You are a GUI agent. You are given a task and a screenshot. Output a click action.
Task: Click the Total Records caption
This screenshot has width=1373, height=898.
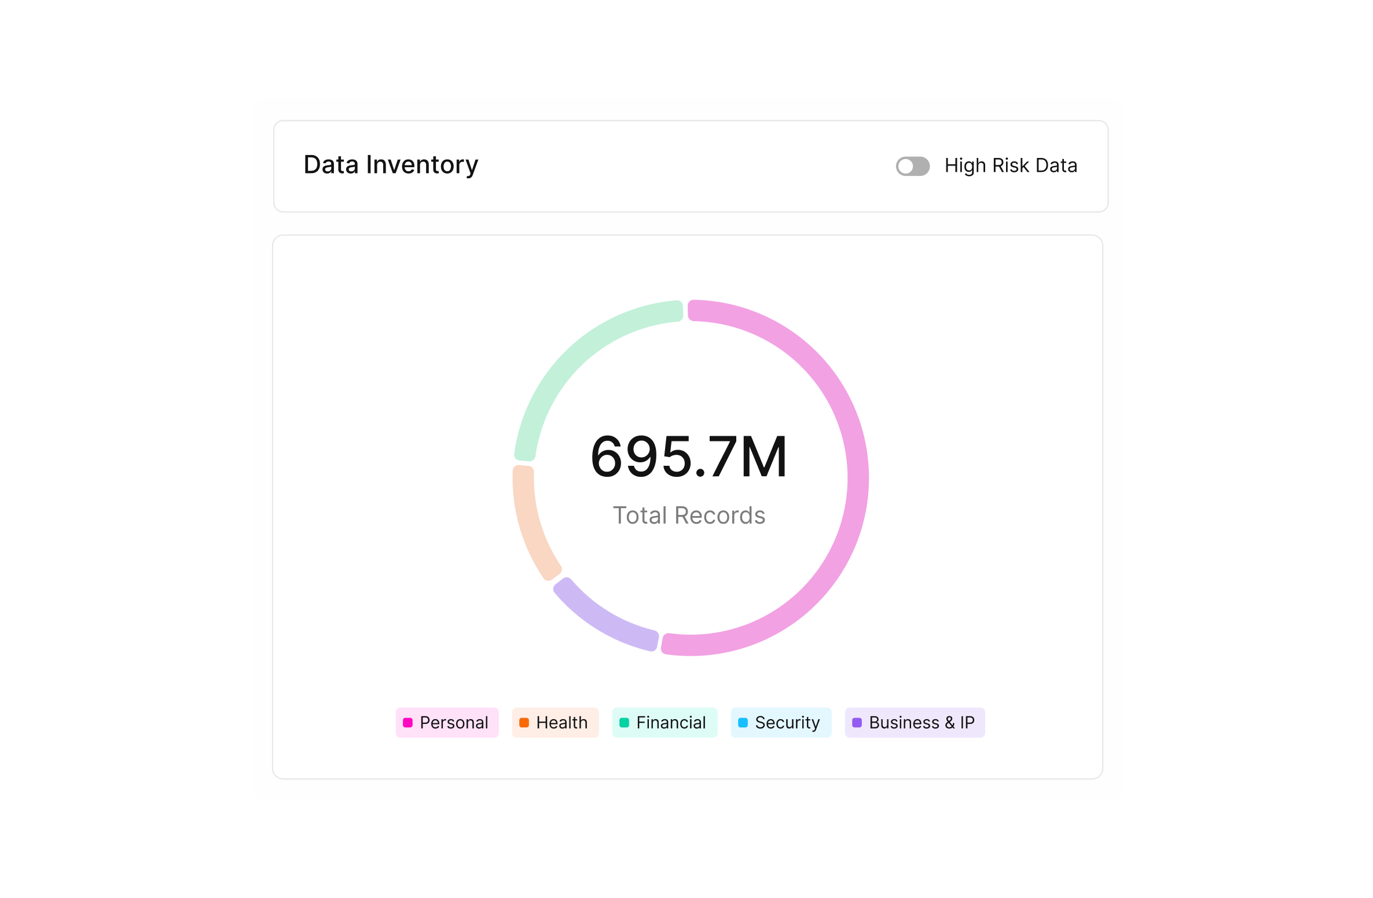pos(689,515)
